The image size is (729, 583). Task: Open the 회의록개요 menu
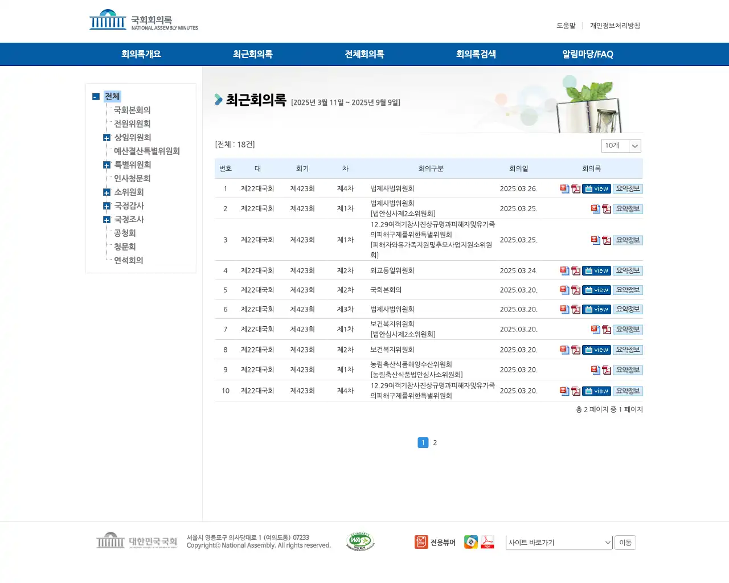[141, 54]
